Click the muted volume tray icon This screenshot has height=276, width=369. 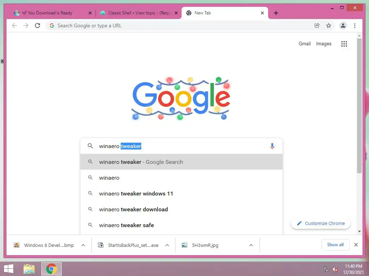[x=335, y=269]
